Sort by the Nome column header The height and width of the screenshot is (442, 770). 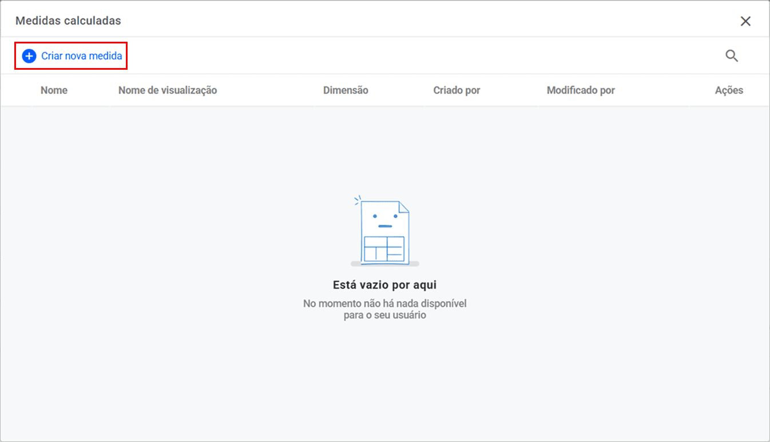(54, 90)
